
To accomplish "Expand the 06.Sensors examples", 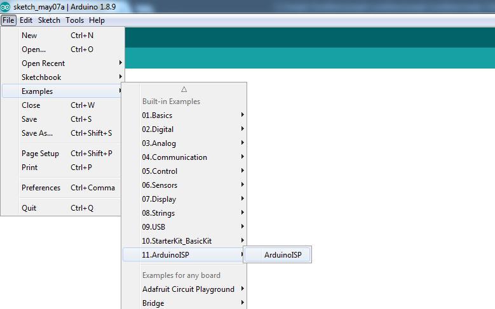I will tap(184, 185).
